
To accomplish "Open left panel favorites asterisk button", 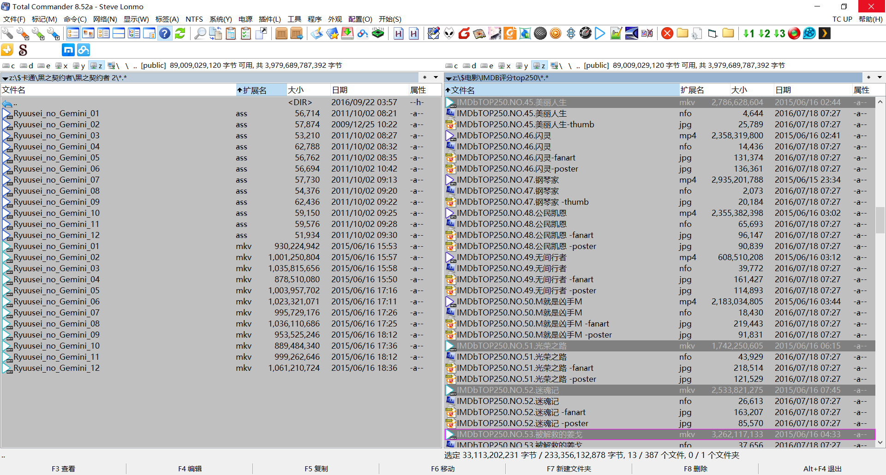I will [425, 77].
